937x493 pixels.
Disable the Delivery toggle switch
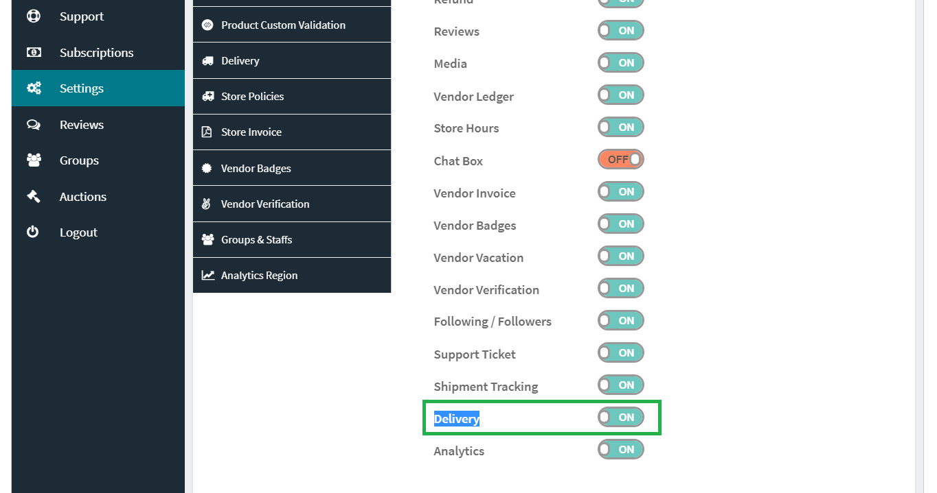pyautogui.click(x=620, y=417)
